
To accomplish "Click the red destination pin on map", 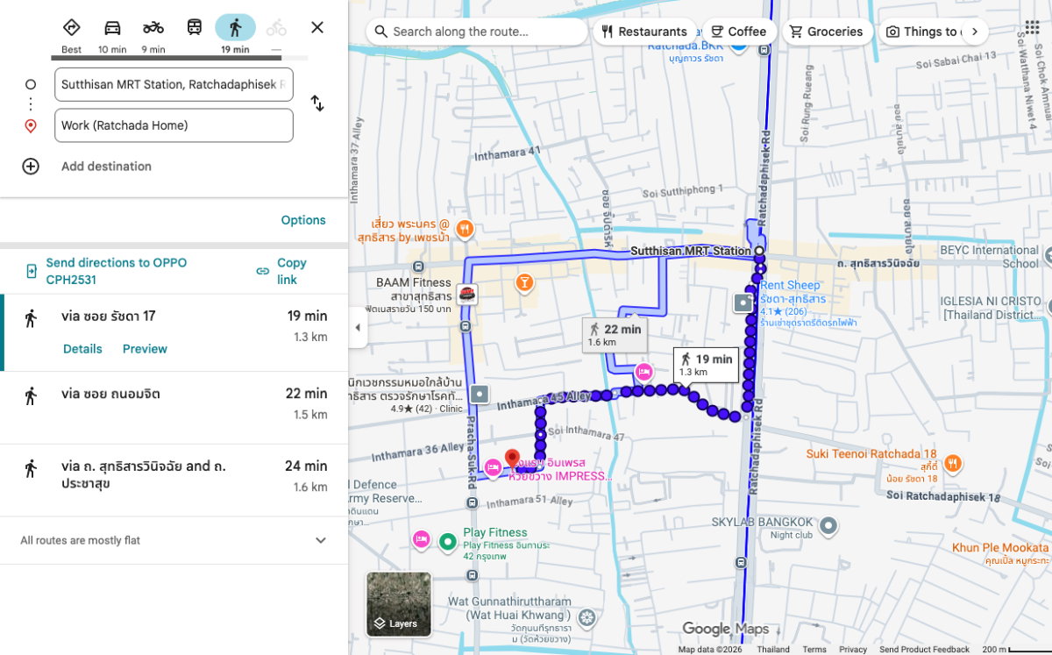I will click(x=512, y=459).
